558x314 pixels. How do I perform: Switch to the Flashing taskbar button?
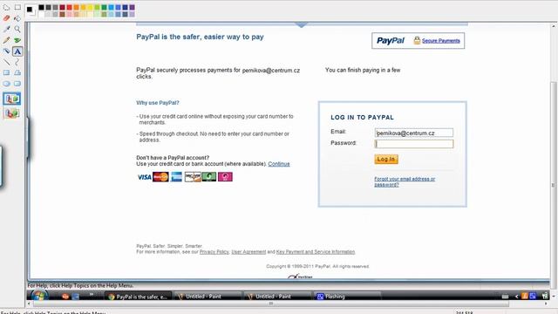[347, 297]
